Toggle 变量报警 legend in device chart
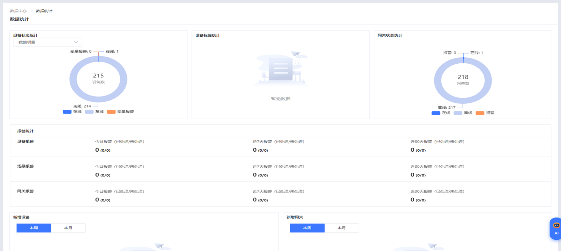 [x=120, y=112]
